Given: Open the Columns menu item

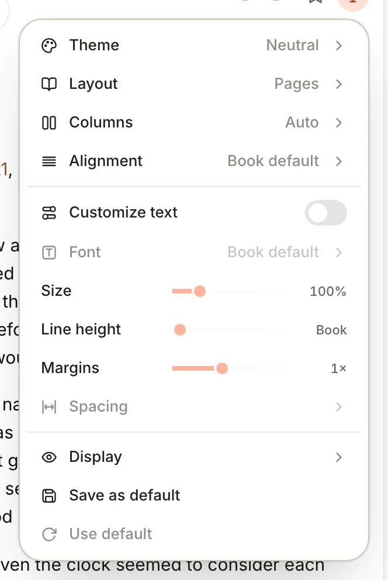Looking at the screenshot, I should click(194, 123).
